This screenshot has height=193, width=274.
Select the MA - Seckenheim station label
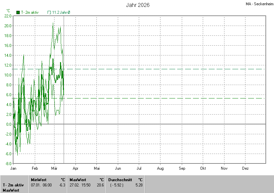[x=259, y=4]
